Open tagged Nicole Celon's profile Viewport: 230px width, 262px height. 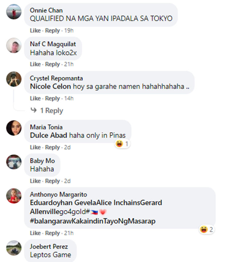50,86
